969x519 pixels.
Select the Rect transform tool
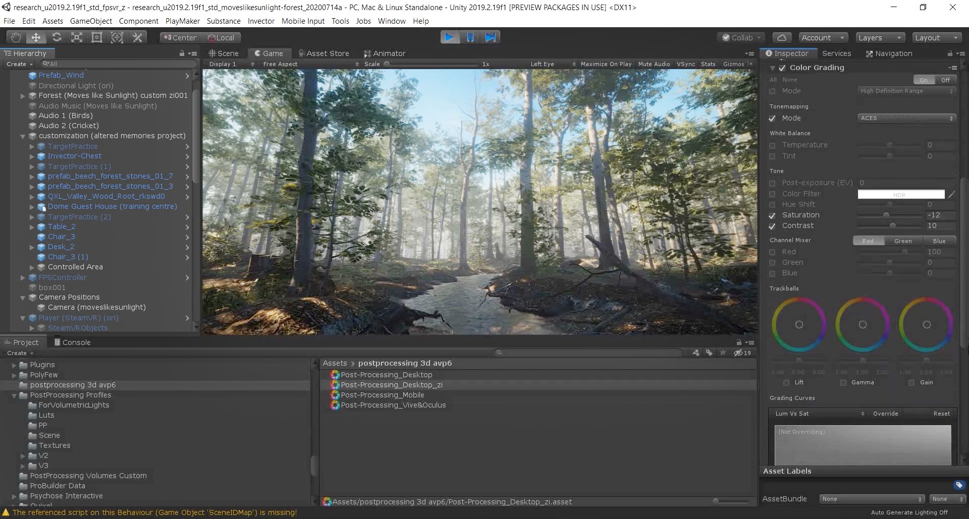(x=97, y=37)
